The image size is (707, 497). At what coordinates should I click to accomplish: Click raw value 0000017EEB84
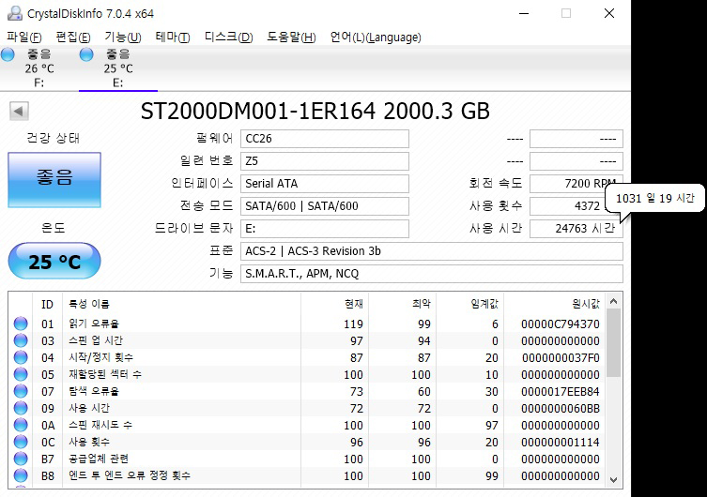tap(561, 392)
